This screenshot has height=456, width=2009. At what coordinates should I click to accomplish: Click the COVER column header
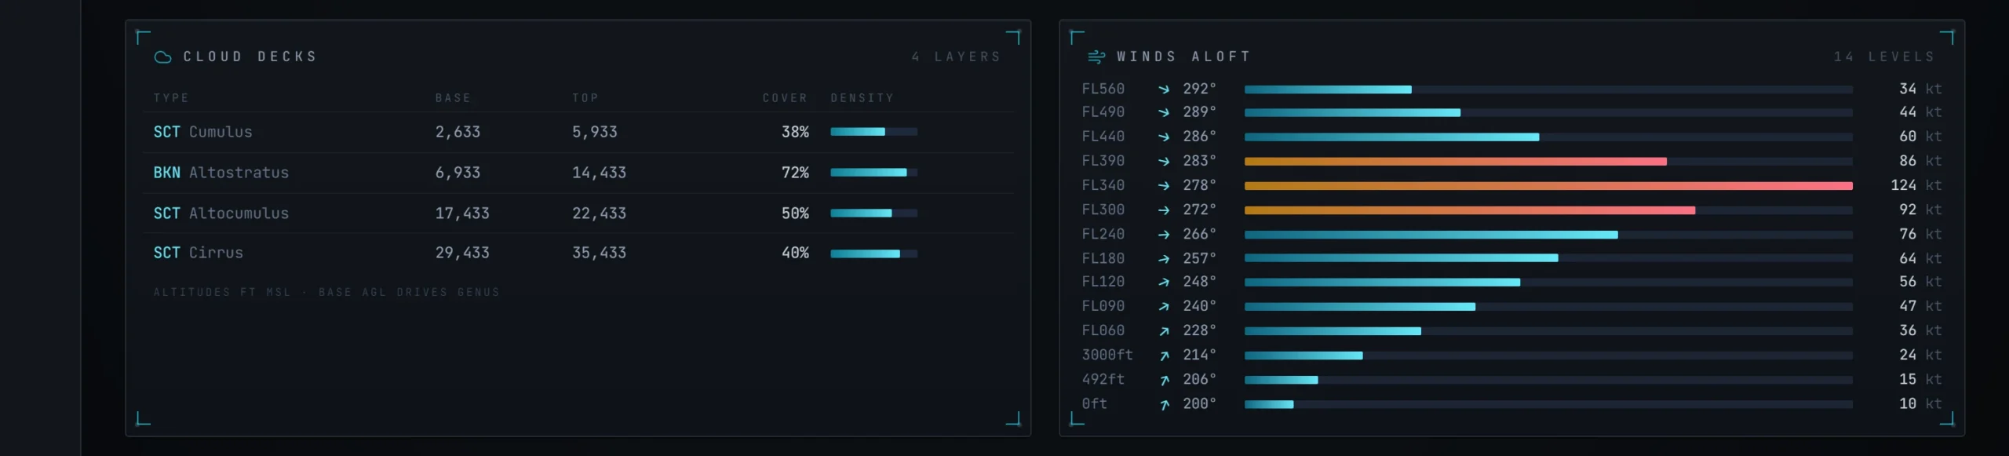[x=785, y=98]
